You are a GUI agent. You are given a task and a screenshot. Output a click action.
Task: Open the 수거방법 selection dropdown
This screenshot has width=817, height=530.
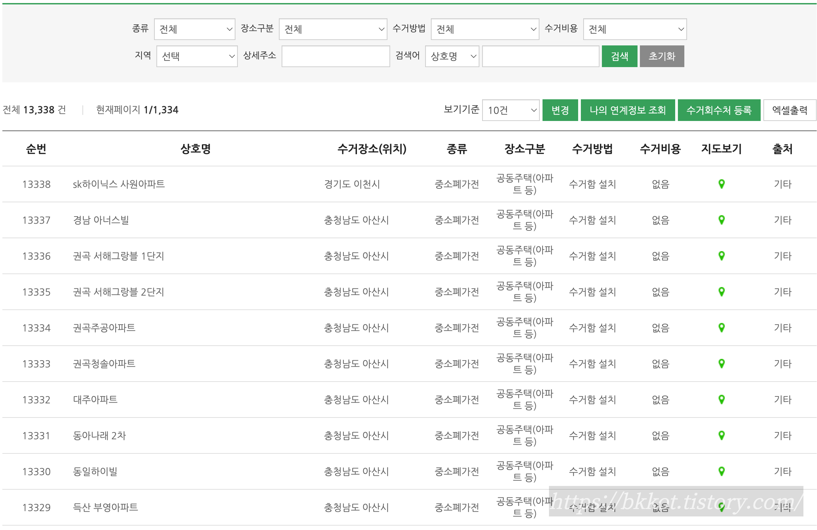(x=485, y=29)
